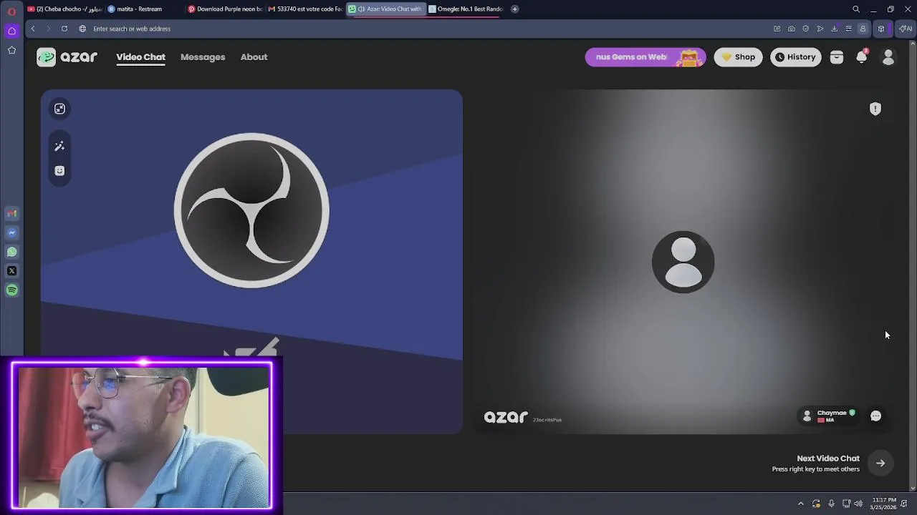
Task: Open the easy setup sliders icon
Action: pyautogui.click(x=848, y=29)
